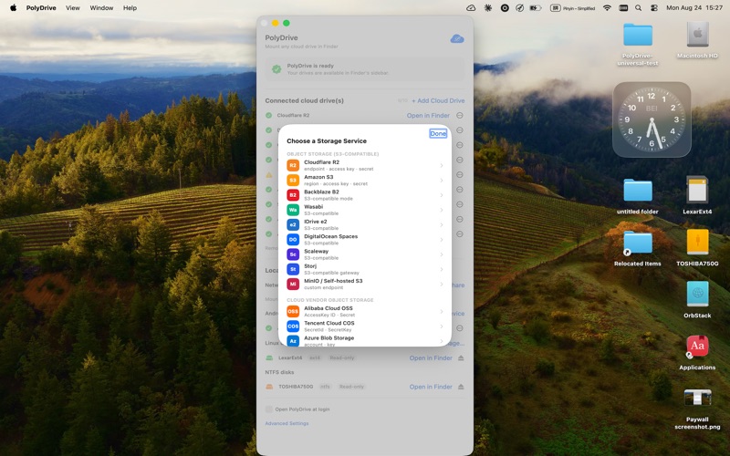Screen dimensions: 730x456
Task: Select PolyDrive-universal-test folder on desktop
Action: click(637, 44)
